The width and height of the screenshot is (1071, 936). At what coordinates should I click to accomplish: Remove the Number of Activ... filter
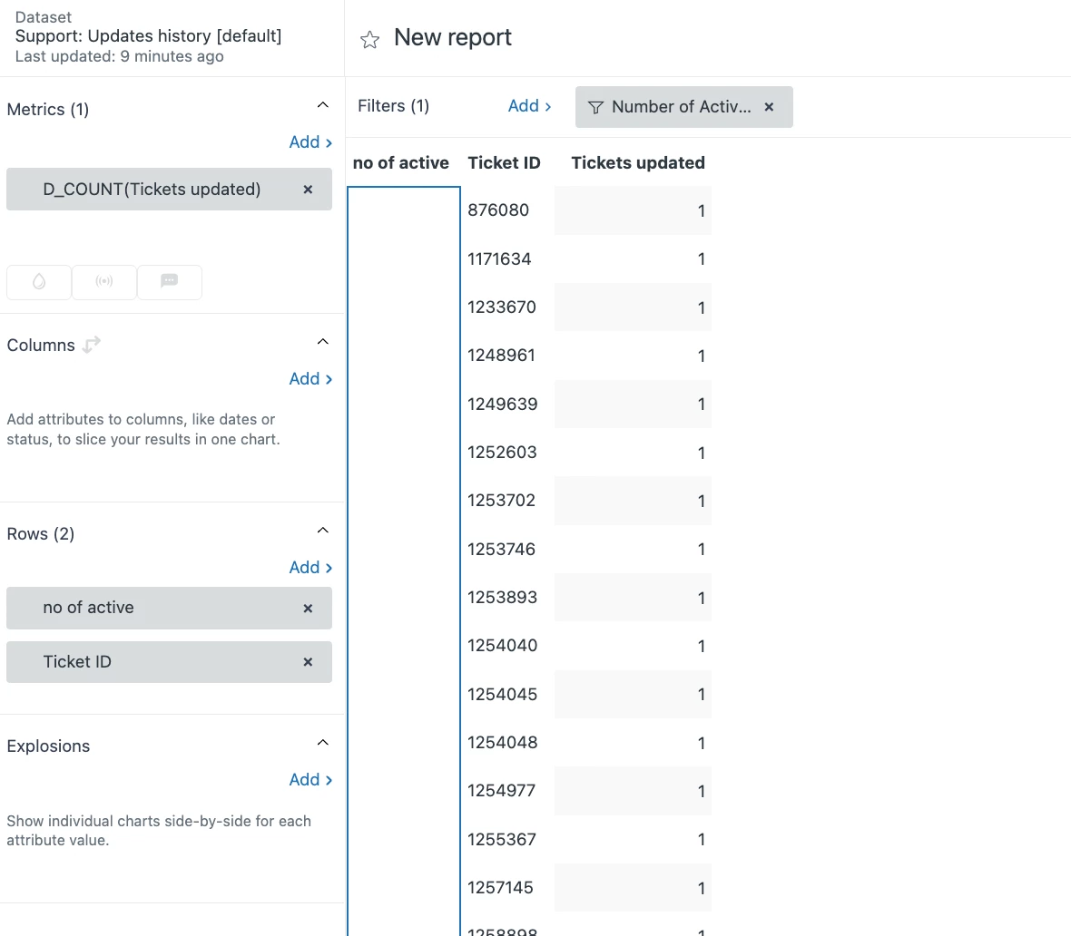click(769, 107)
